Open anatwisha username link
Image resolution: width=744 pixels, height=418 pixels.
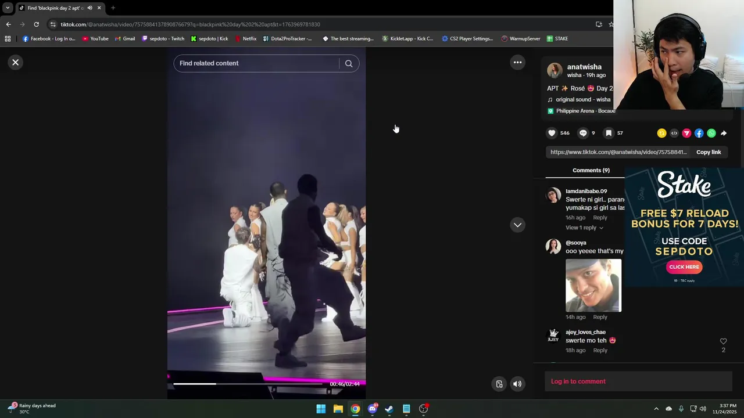coord(584,67)
